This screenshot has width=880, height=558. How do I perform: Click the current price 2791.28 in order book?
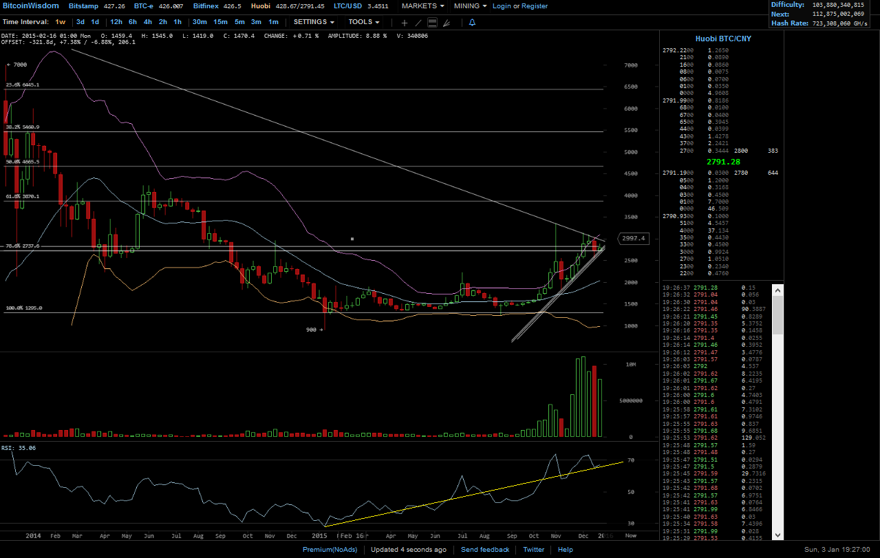723,162
